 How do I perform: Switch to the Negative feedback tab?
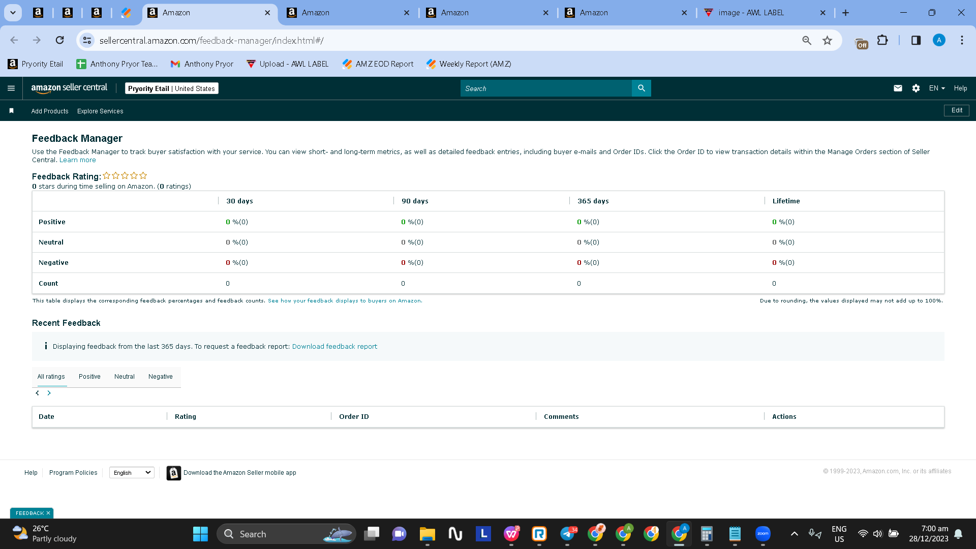point(161,377)
